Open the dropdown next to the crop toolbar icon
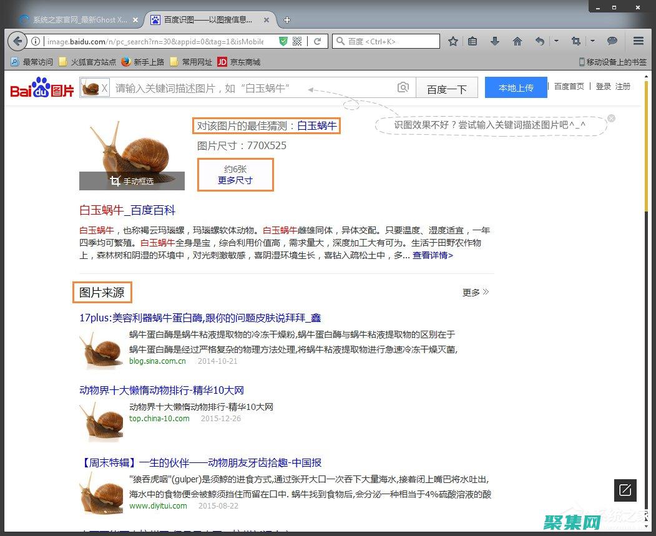Screen dimensions: 656x536 pyautogui.click(x=594, y=41)
